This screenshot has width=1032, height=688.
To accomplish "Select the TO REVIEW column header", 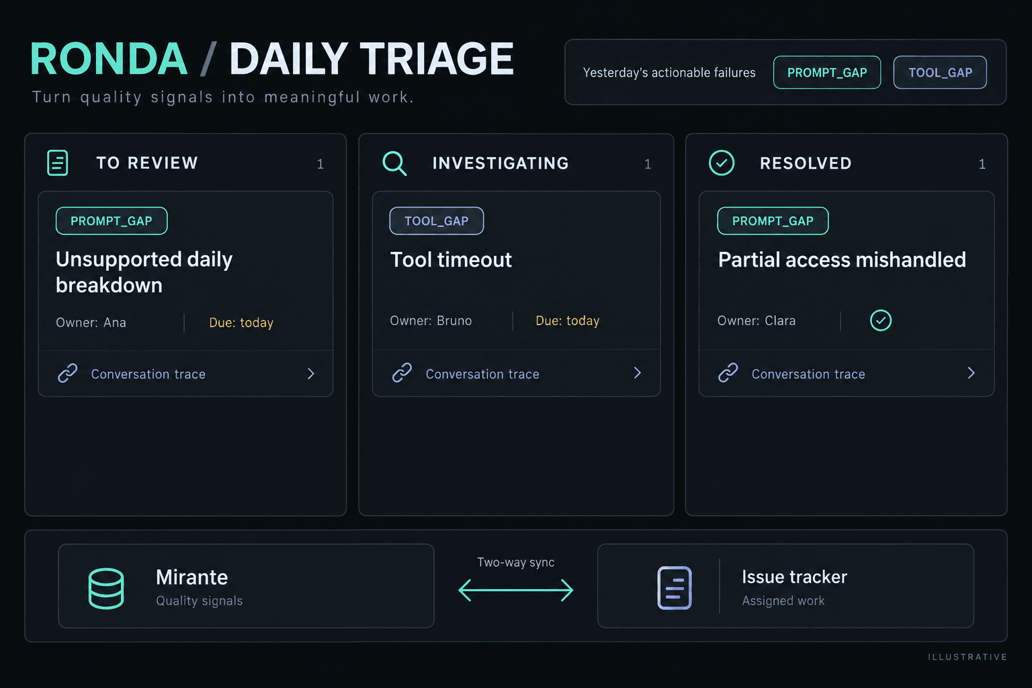I will (x=147, y=163).
